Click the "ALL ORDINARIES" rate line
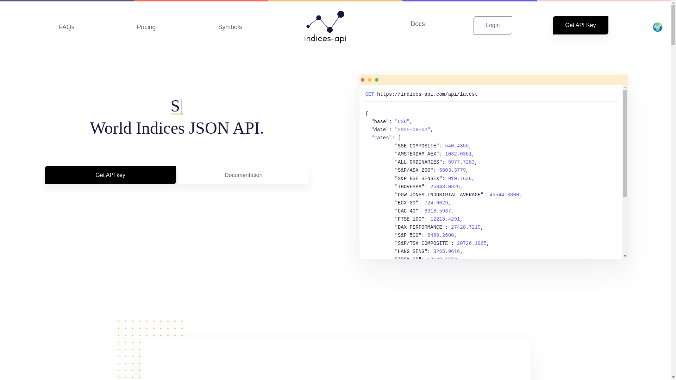The image size is (676, 380). 436,162
